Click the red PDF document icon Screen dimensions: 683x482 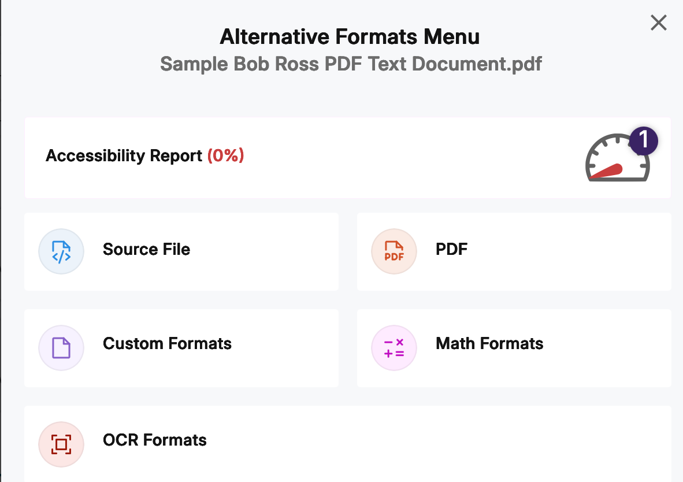pyautogui.click(x=394, y=251)
